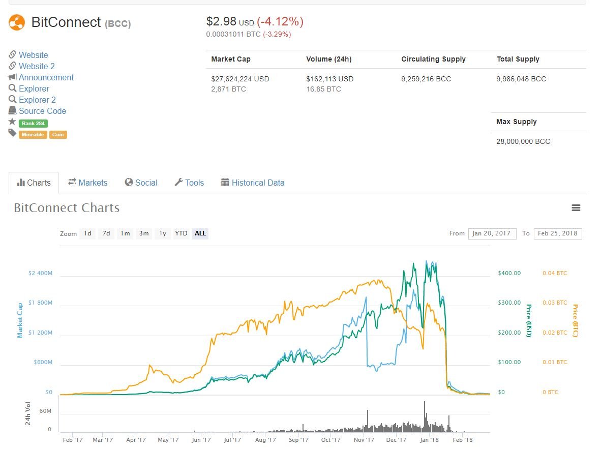Set chart zoom to ALL
The width and height of the screenshot is (603, 449).
coord(200,233)
